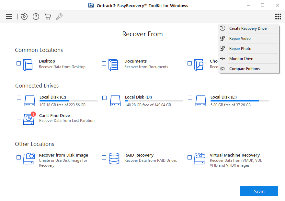The width and height of the screenshot is (285, 201).
Task: Click the Virtual Machine Recovery icon
Action: coord(199,159)
